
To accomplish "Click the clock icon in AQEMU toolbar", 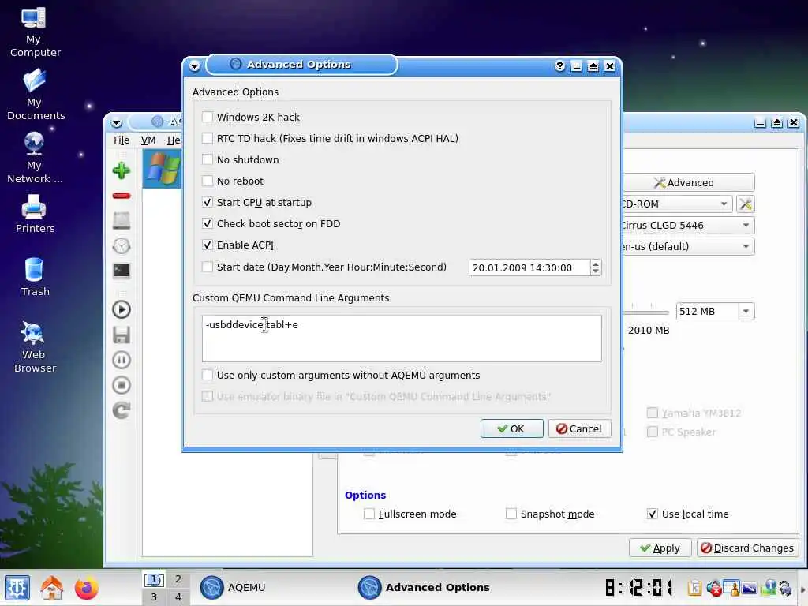I will tap(122, 246).
